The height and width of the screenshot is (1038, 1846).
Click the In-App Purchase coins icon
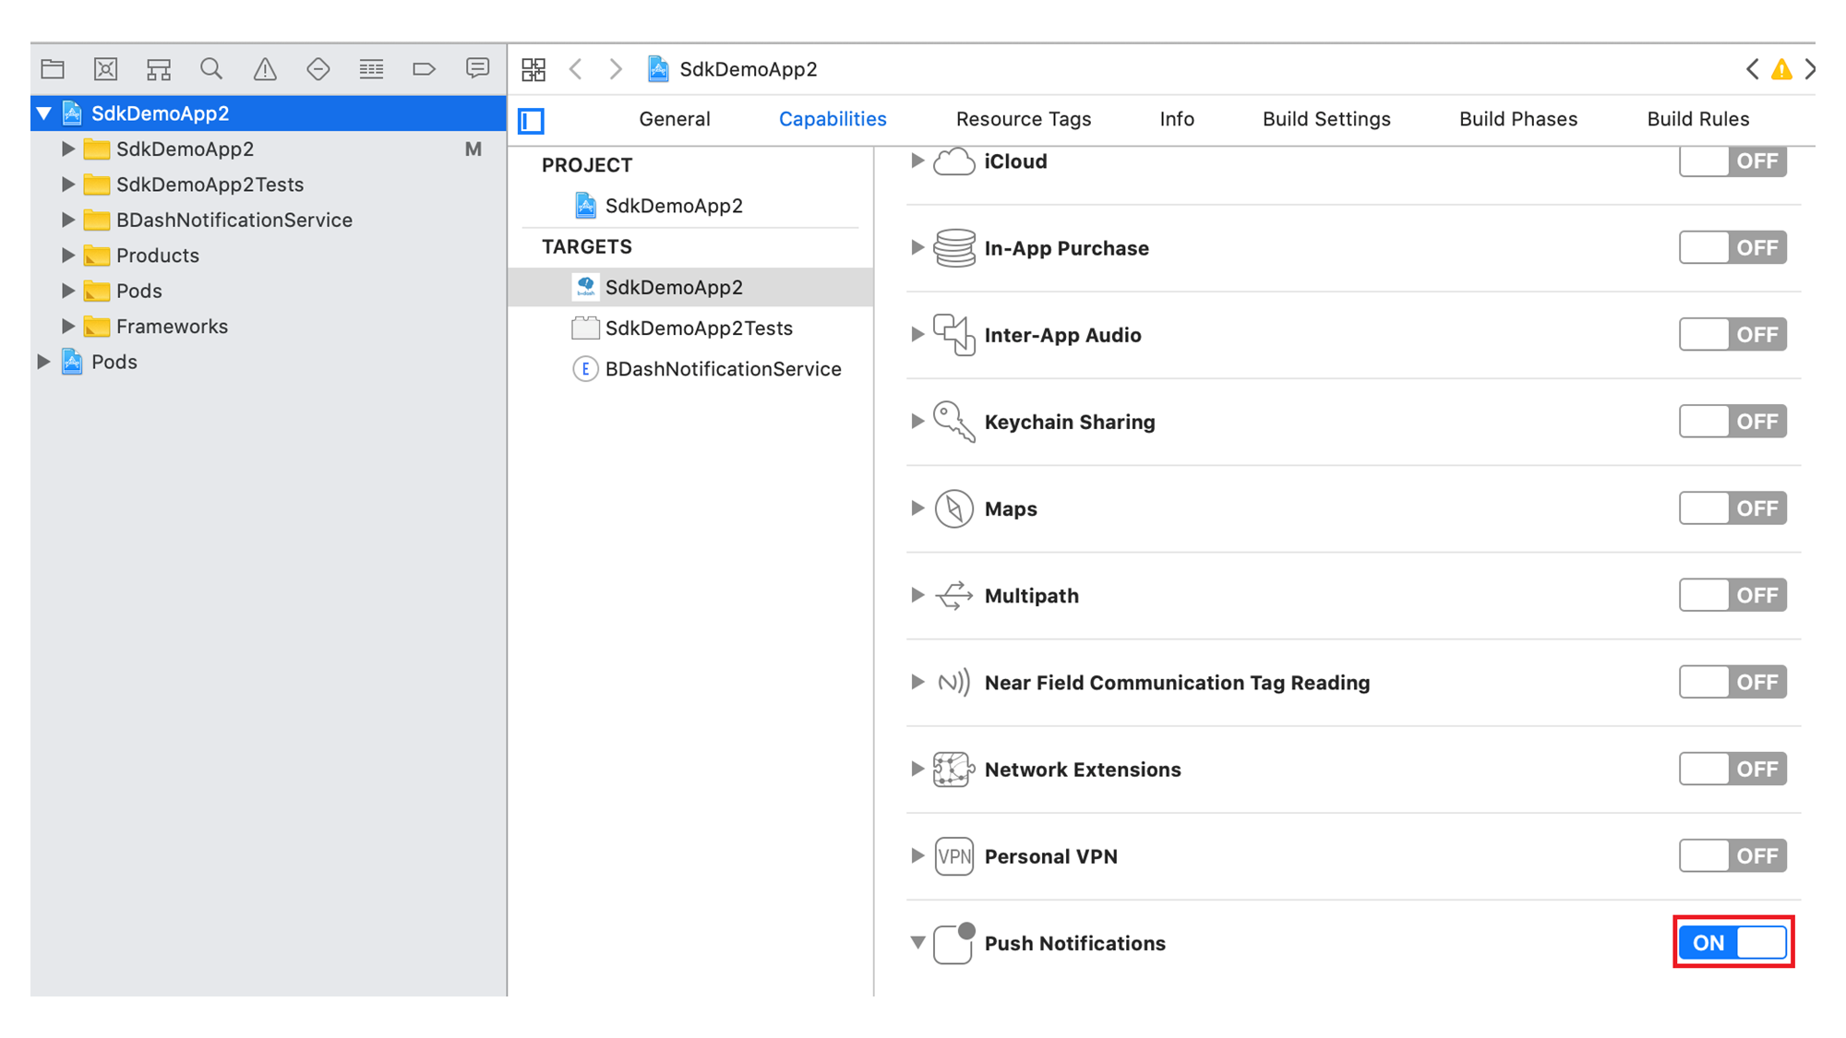click(x=953, y=248)
